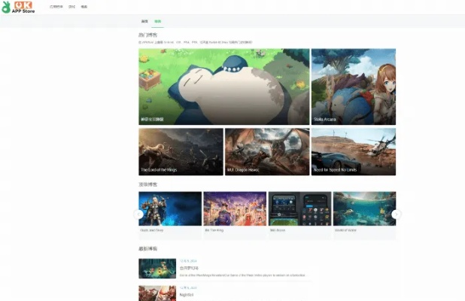This screenshot has width=465, height=301.
Task: Open the third top navigation menu item
Action: pyautogui.click(x=84, y=6)
